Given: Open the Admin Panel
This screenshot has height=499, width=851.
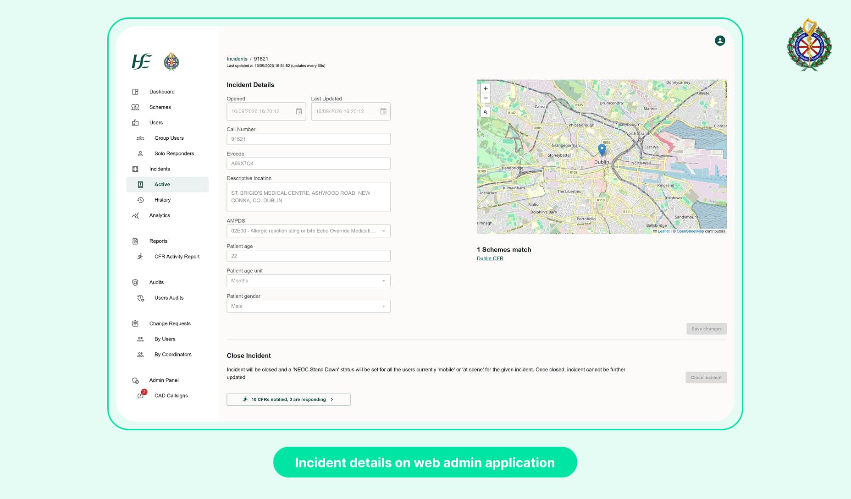Looking at the screenshot, I should 164,380.
